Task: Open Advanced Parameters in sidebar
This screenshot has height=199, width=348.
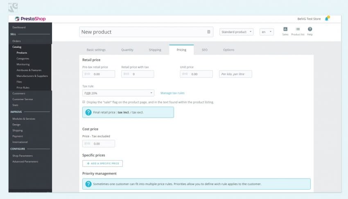Action: (x=25, y=161)
